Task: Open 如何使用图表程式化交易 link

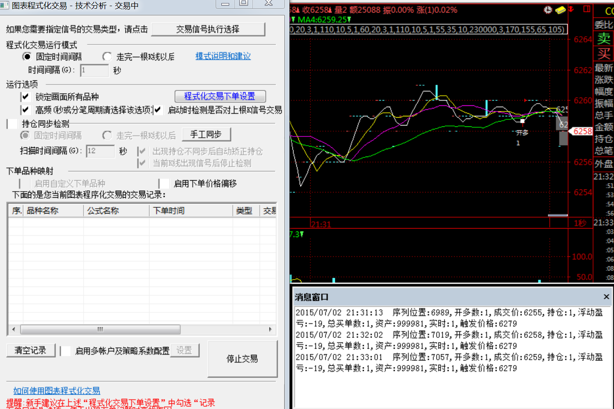Action: [57, 391]
